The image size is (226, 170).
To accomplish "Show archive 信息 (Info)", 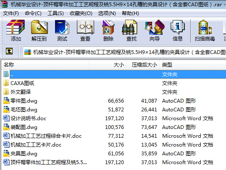I will pyautogui.click(x=178, y=27).
